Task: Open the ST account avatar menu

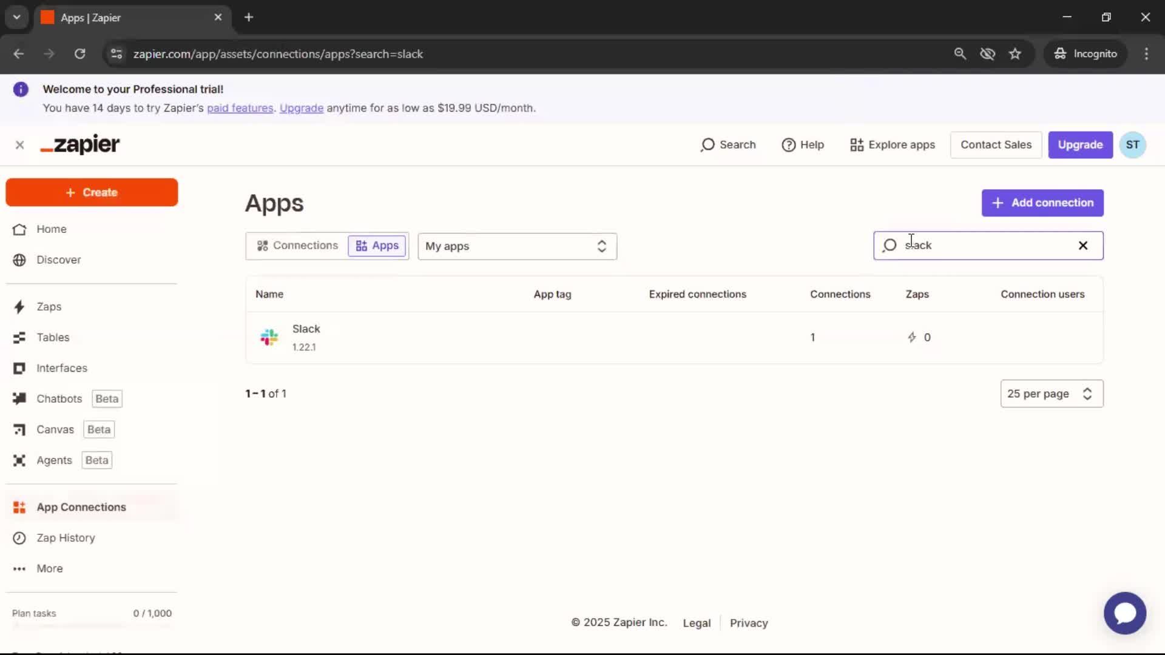Action: click(1132, 145)
